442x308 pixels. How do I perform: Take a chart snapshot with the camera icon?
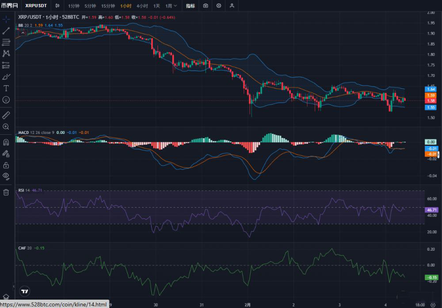[x=205, y=6]
